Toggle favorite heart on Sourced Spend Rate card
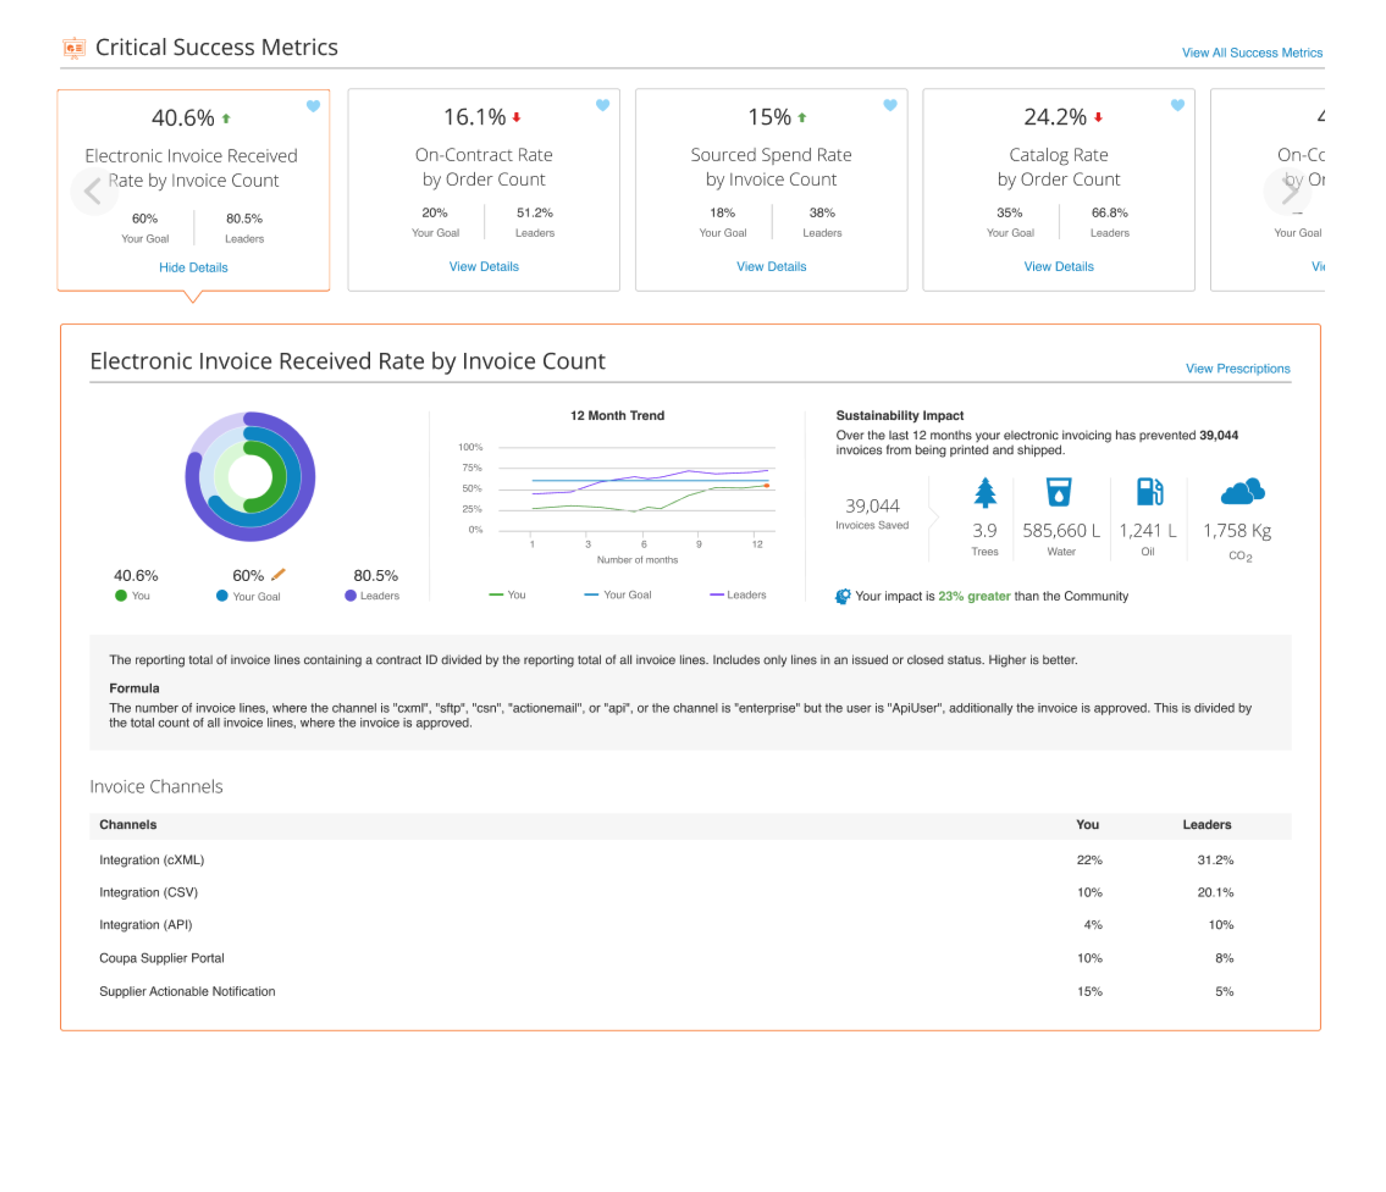1386x1192 pixels. [890, 105]
